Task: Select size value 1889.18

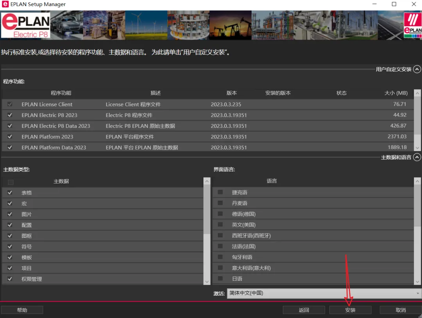Action: (x=397, y=147)
